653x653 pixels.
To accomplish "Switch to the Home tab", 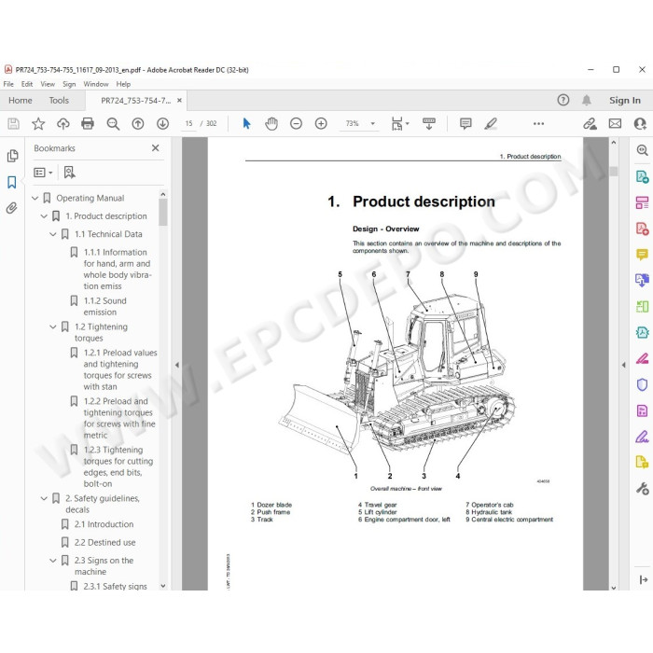I will [x=21, y=101].
